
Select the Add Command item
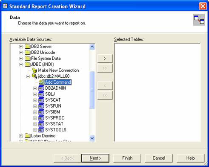coord(58,82)
